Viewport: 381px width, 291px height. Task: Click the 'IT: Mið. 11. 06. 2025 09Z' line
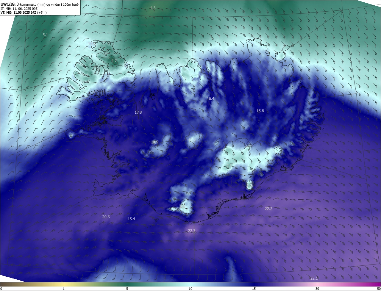click(x=19, y=9)
